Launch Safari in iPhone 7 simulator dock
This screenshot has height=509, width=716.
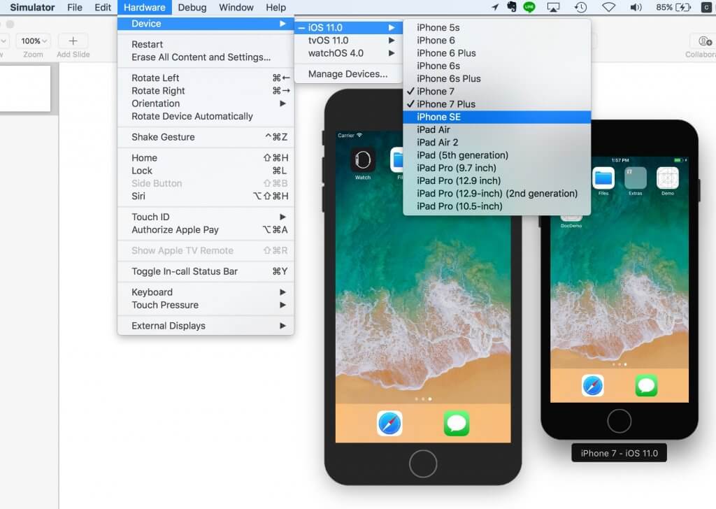[x=593, y=385]
